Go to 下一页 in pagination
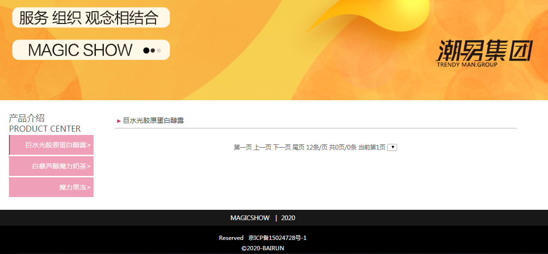 tap(282, 148)
